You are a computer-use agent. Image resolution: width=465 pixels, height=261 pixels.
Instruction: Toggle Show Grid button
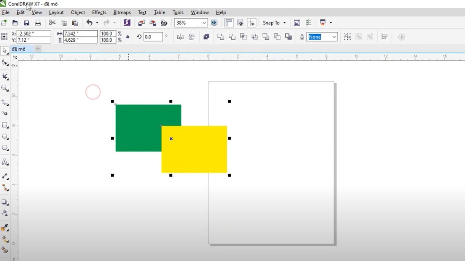[x=240, y=23]
